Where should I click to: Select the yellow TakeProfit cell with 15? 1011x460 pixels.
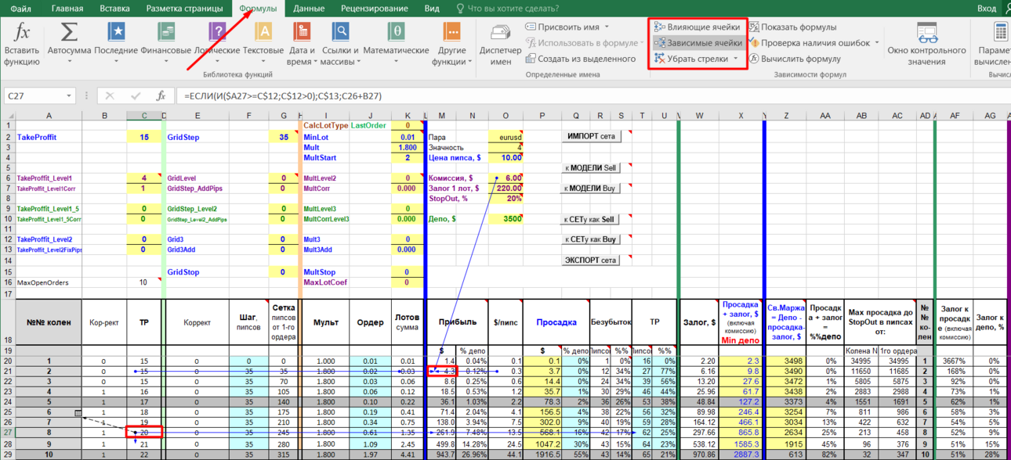[143, 137]
